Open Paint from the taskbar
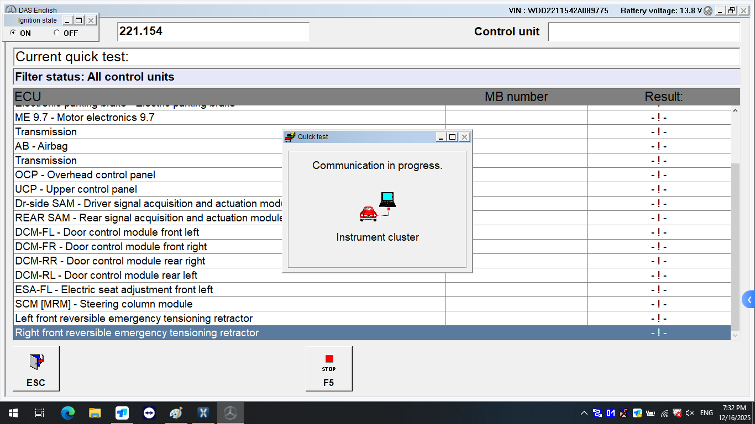This screenshot has height=424, width=755. coord(176,412)
